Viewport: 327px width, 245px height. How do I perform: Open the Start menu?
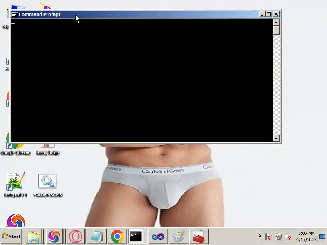coord(11,236)
